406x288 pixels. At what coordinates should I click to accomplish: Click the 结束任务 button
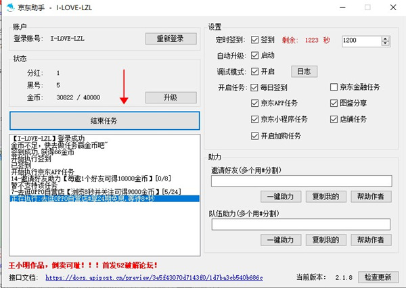point(105,120)
